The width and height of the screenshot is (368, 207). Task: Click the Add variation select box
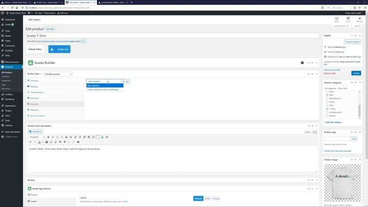coord(105,81)
